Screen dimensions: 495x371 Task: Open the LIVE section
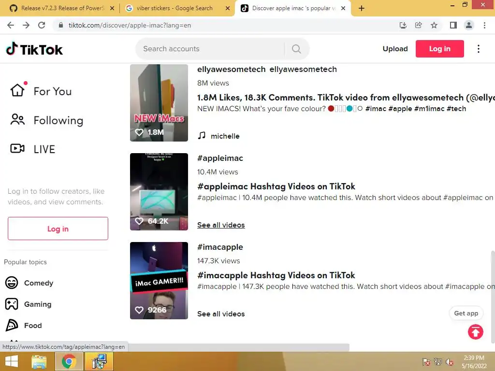tap(33, 149)
